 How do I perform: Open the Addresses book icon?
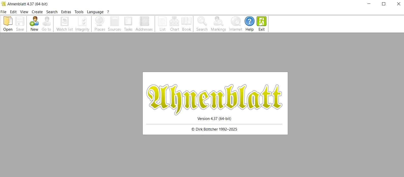144,24
